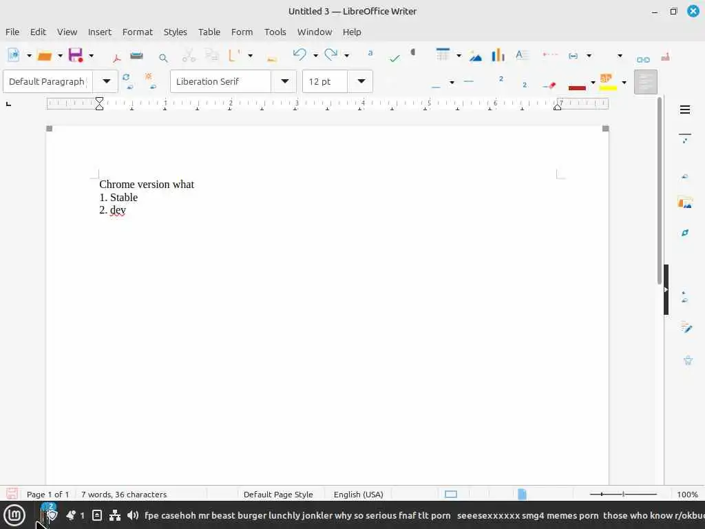Export the document as PDF
This screenshot has height=529, width=705.
tap(117, 57)
